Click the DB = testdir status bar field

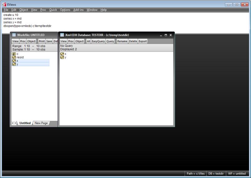[215, 174]
